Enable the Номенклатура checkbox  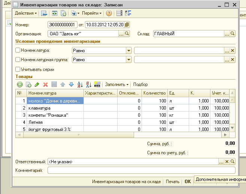pyautogui.click(x=18, y=50)
